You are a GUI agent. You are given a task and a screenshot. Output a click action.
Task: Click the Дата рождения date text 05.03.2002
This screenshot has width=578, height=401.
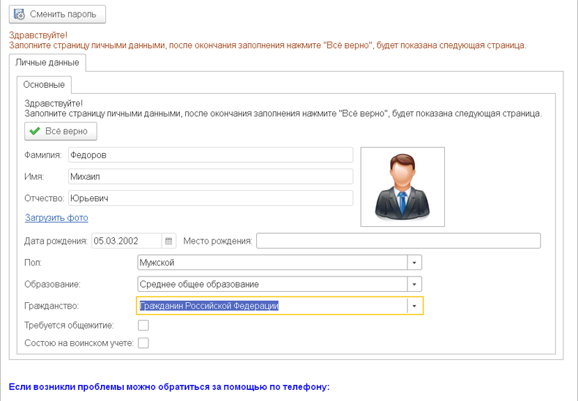tap(126, 241)
